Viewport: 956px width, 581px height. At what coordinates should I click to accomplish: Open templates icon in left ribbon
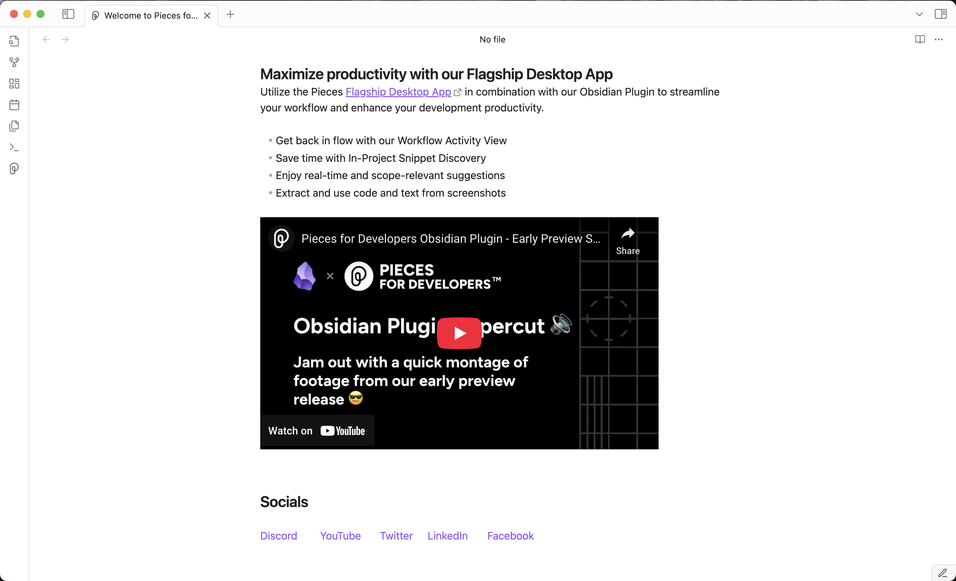[x=14, y=126]
